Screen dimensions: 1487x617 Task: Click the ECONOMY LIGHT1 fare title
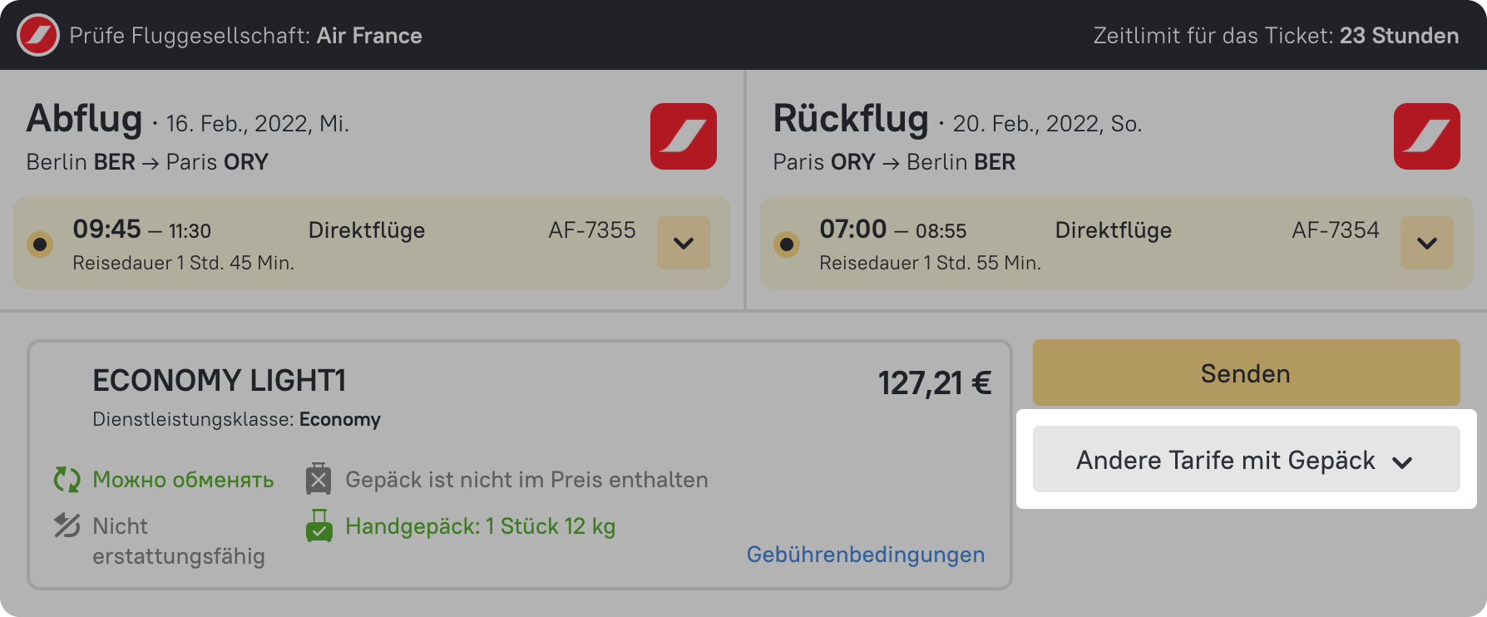click(x=219, y=381)
